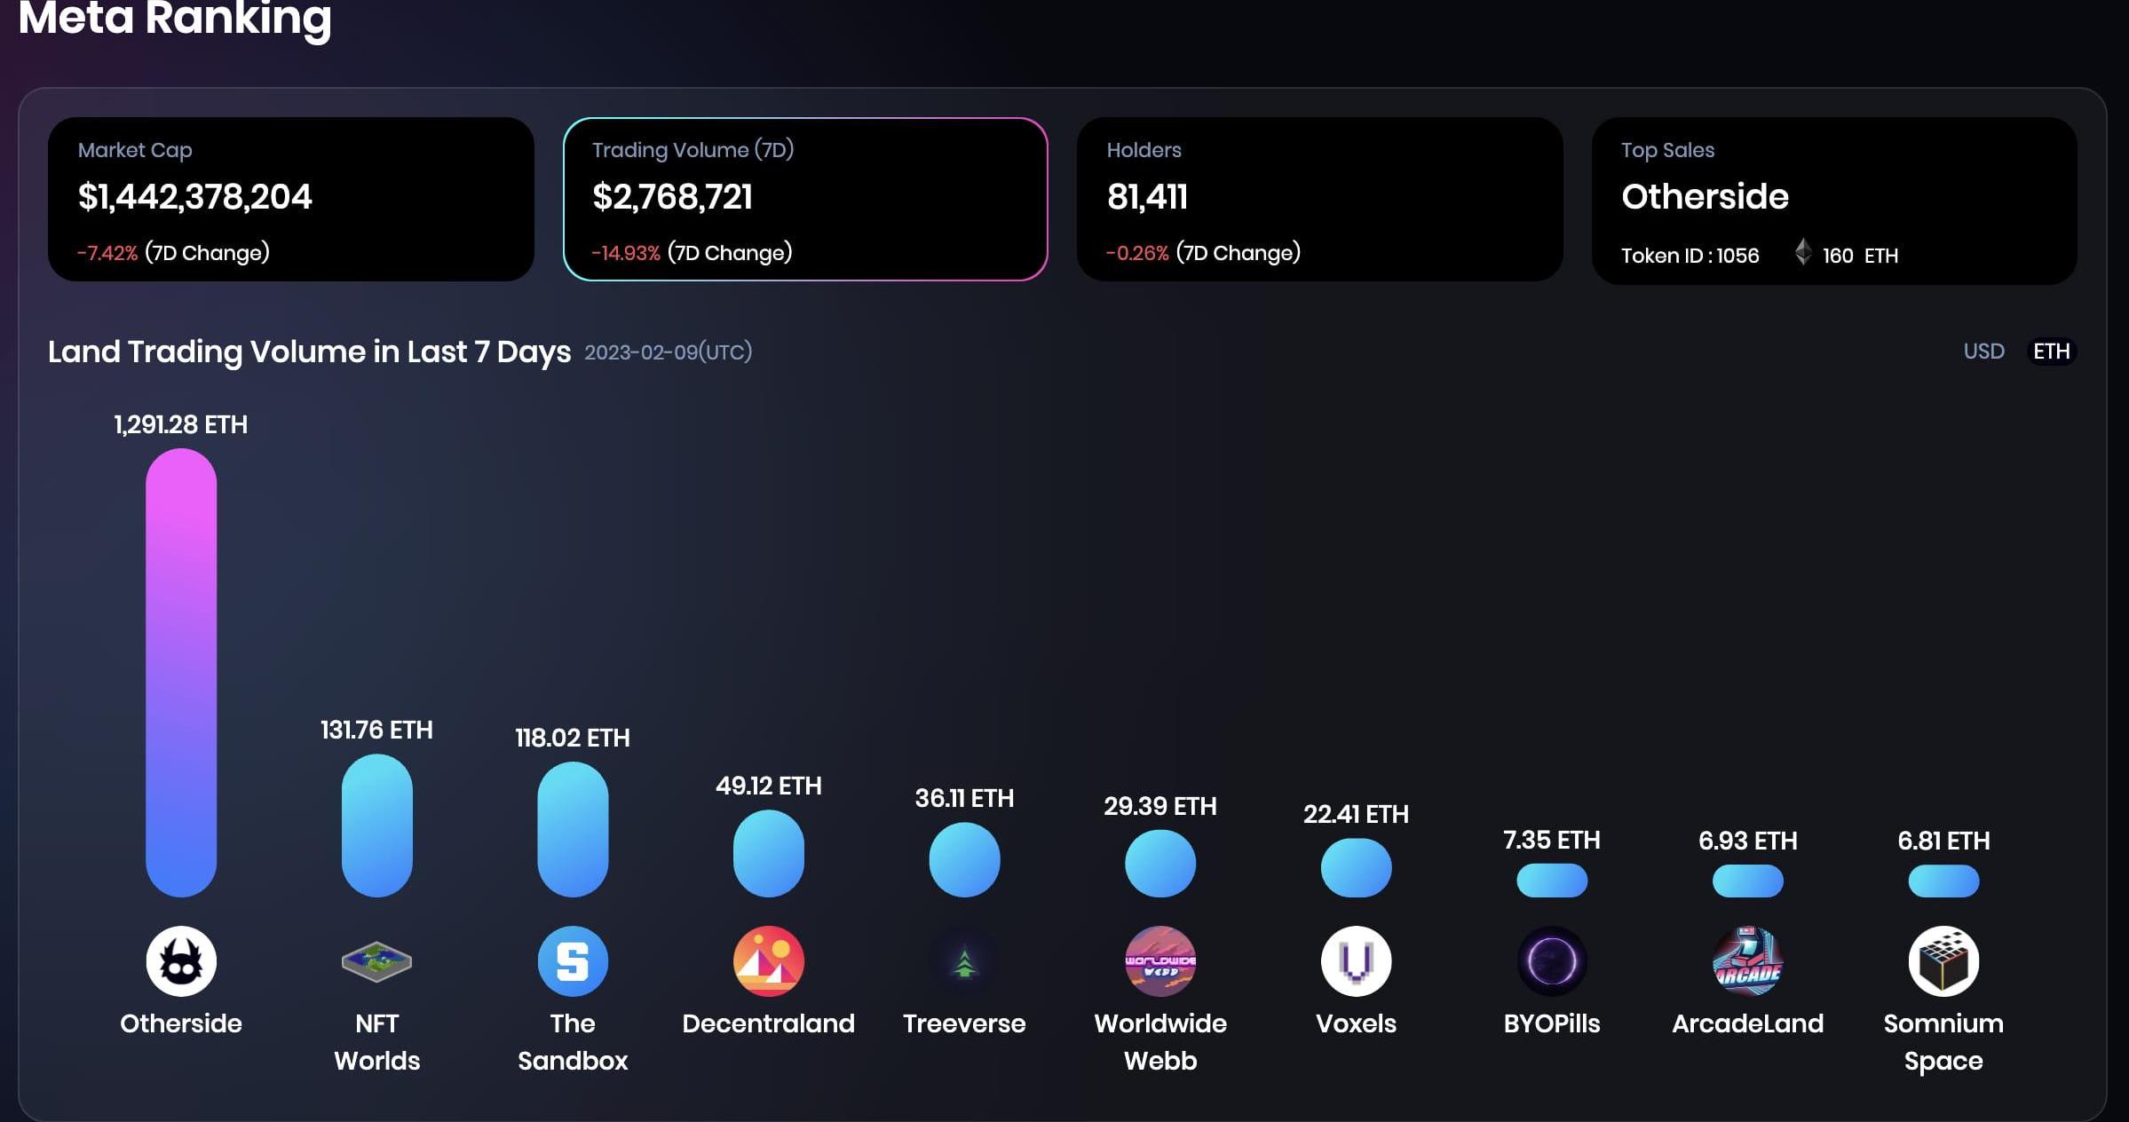This screenshot has width=2129, height=1122.
Task: Click the Otherside name in Top Sales
Action: [x=1705, y=196]
